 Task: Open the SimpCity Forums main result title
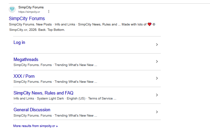(27, 18)
